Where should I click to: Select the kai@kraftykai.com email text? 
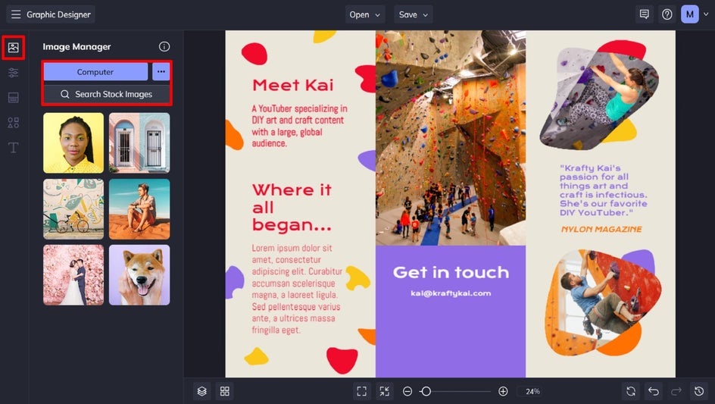tap(451, 293)
